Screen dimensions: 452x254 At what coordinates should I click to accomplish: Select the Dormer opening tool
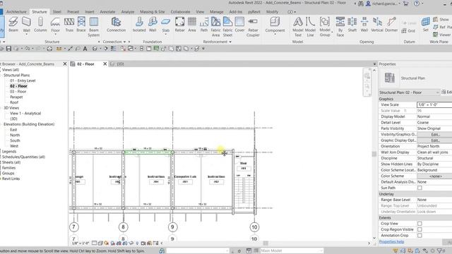pos(391,25)
